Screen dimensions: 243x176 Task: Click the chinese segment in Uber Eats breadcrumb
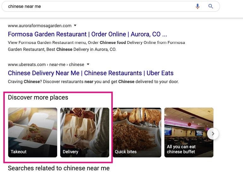77,64
